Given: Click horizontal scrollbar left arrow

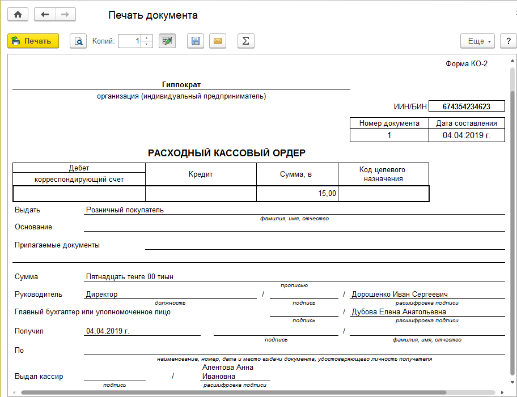Looking at the screenshot, I should coord(14,392).
